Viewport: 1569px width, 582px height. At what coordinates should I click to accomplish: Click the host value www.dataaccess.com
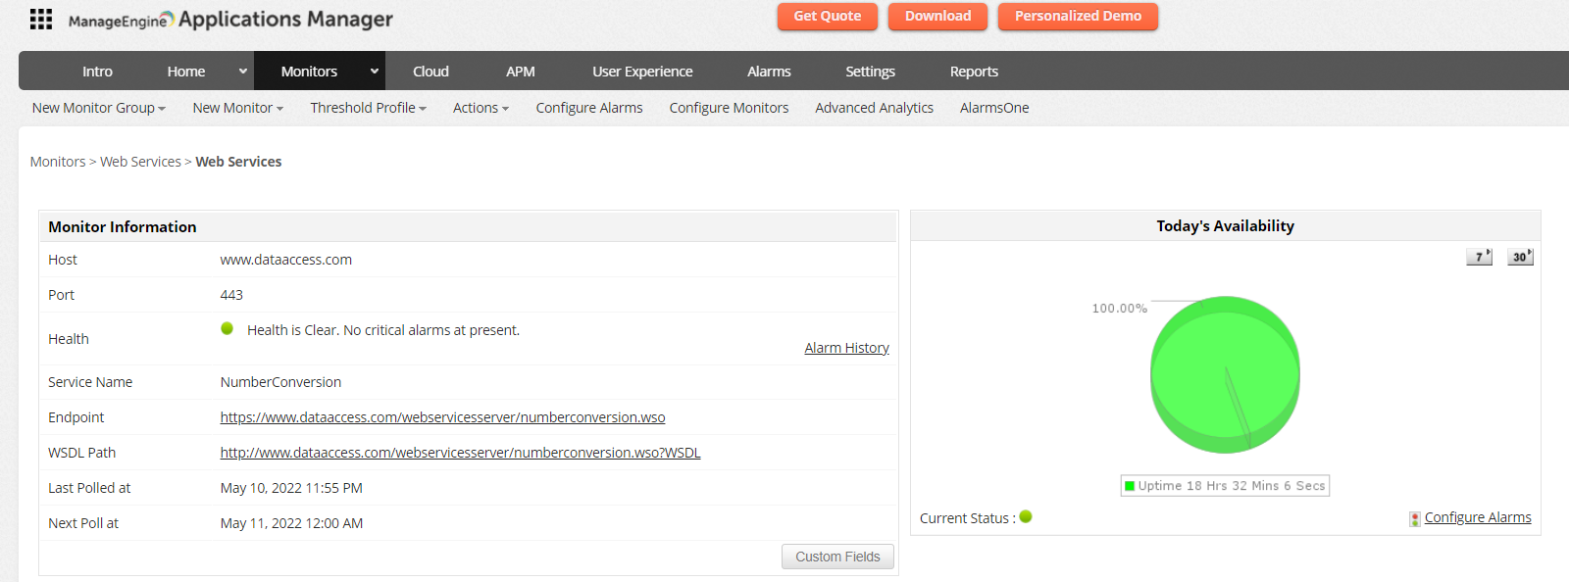point(285,260)
